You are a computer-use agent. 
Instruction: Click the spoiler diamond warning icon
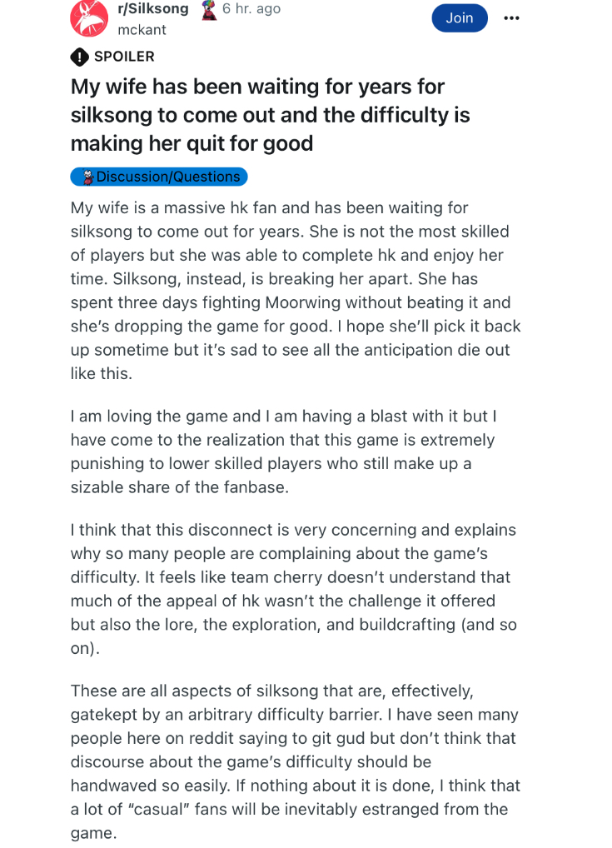coord(79,57)
